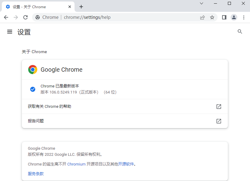Open the profile avatar menu
This screenshot has width=250, height=181.
coord(234,17)
